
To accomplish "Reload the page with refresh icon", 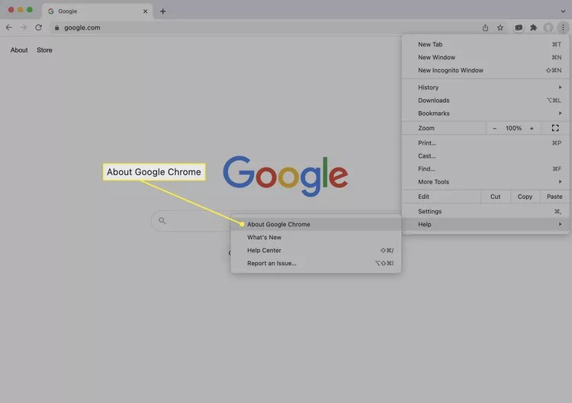I will pyautogui.click(x=38, y=27).
